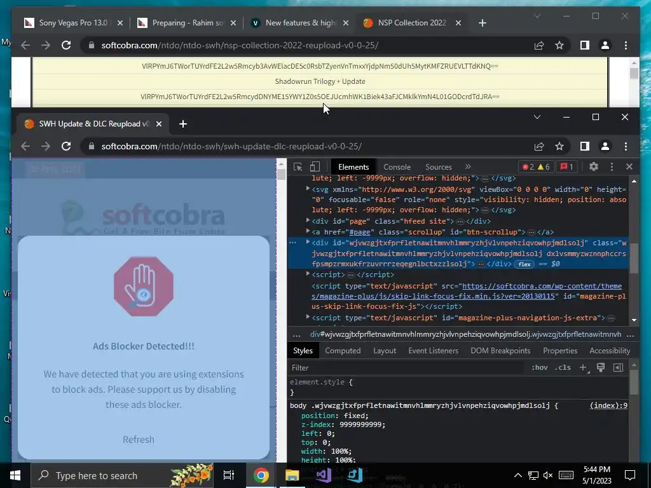This screenshot has height=488, width=651.
Task: Open tab search chevron in SWH Update window
Action: coord(537,117)
